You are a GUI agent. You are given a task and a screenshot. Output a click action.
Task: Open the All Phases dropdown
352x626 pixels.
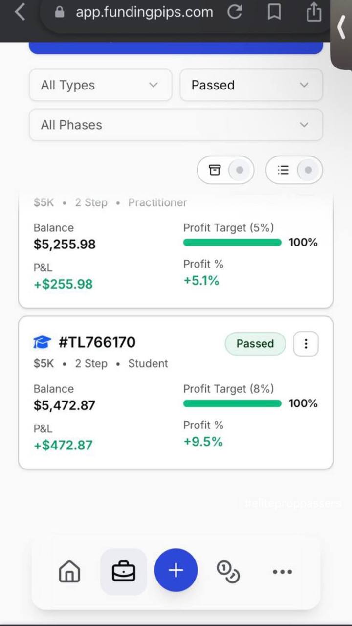176,125
